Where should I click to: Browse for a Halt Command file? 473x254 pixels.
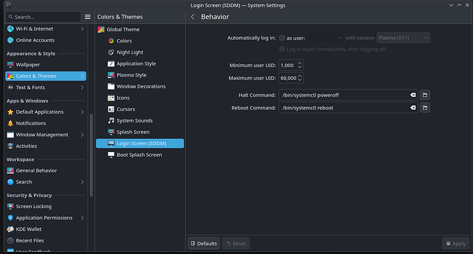425,95
